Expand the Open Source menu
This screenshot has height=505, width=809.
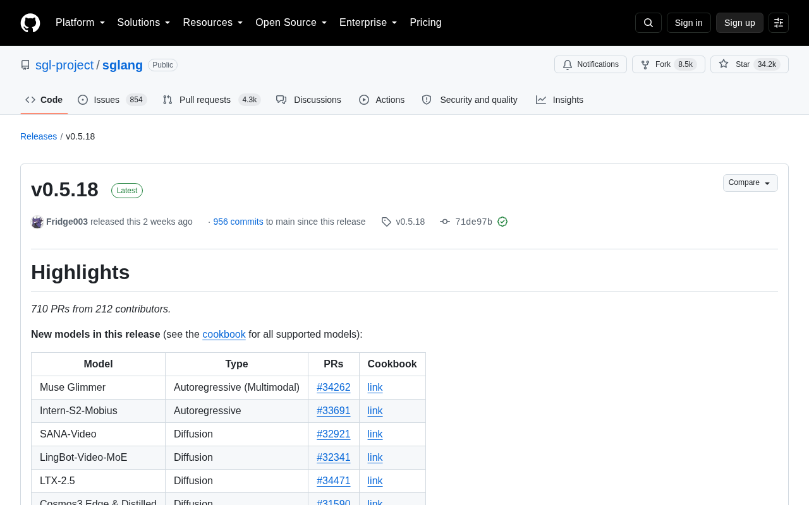click(291, 23)
